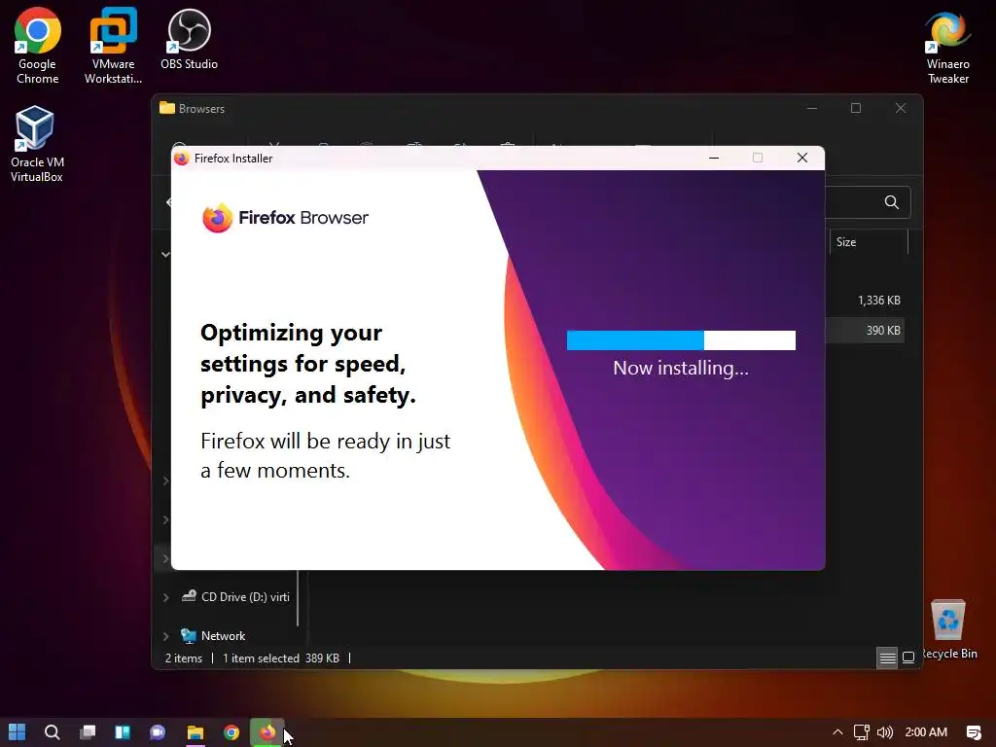Click search icon in Browsers window

892,202
